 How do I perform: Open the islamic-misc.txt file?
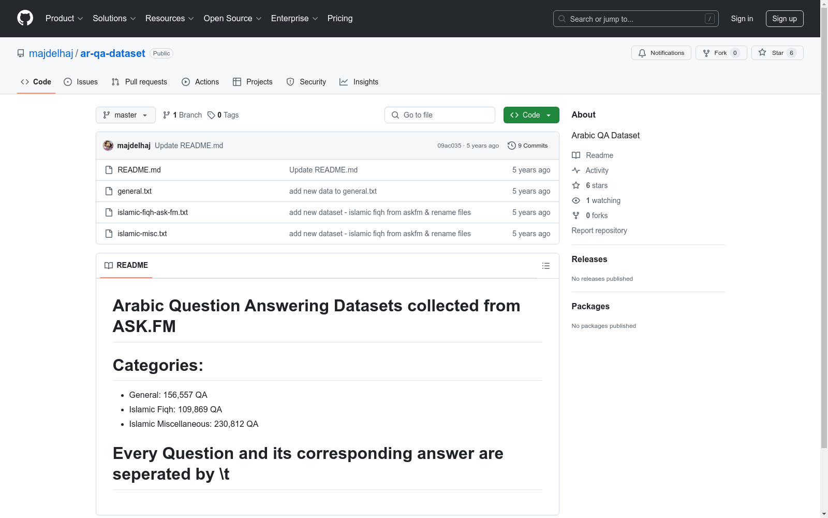(x=142, y=234)
